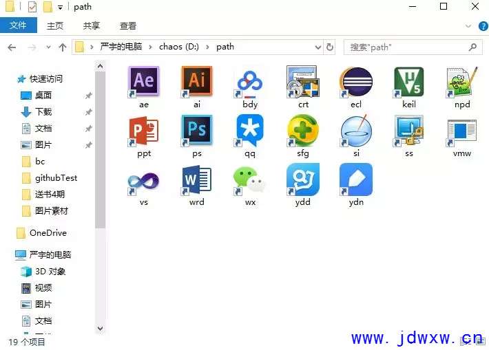The image size is (489, 350).
Task: Select the WeChat 'wx' shortcut
Action: coord(250,185)
